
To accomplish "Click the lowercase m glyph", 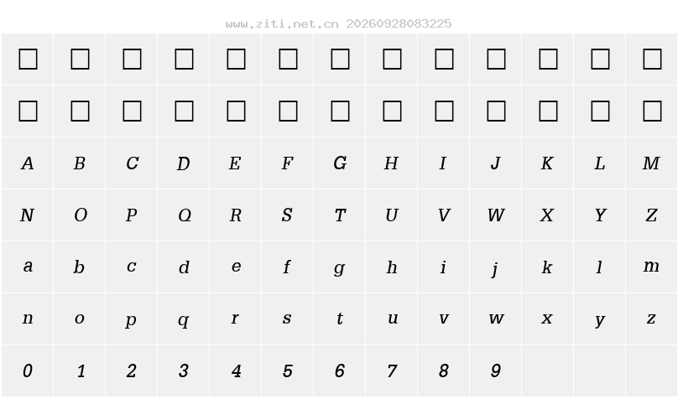I will click(651, 266).
